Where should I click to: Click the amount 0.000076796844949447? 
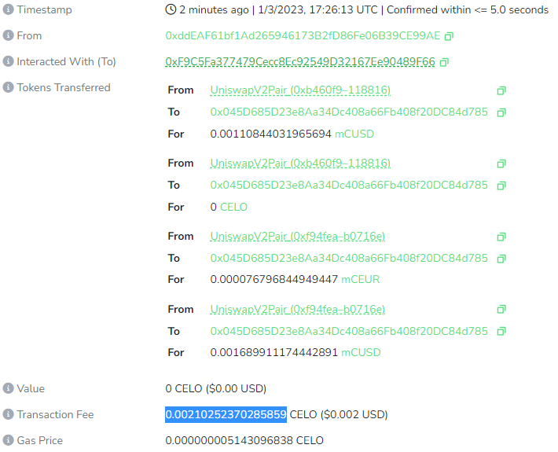click(x=273, y=279)
